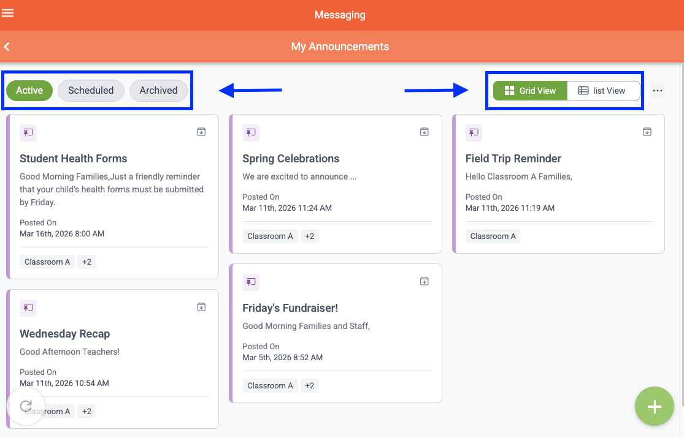Expand +2 classrooms on Spring Celebrations card
This screenshot has width=684, height=438.
point(309,236)
